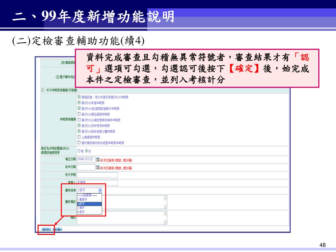Viewport: 336px width, 252px height.
Task: Uncheck 廢(污)水(前)處理設施操作申報表 checkbox
Action: 79,108
